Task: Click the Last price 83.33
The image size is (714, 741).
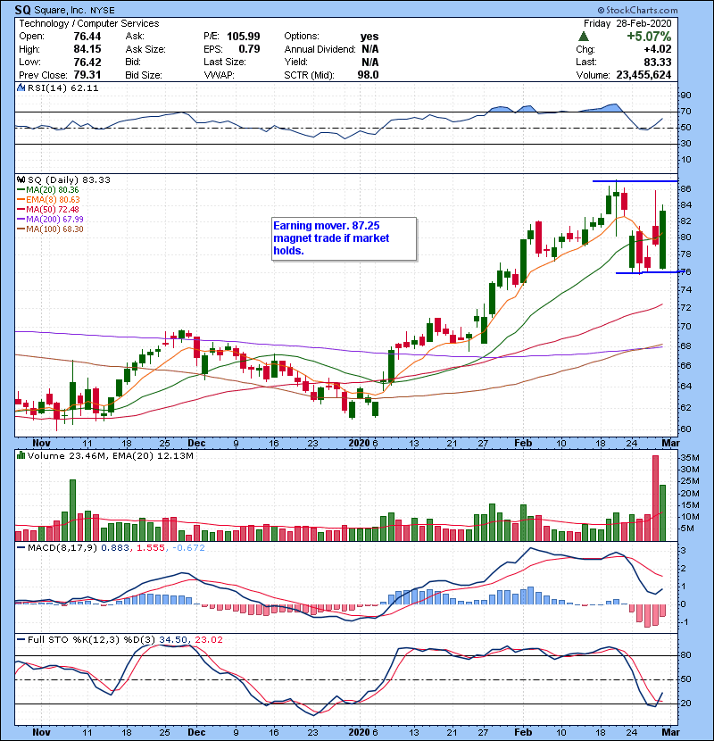Action: point(657,62)
